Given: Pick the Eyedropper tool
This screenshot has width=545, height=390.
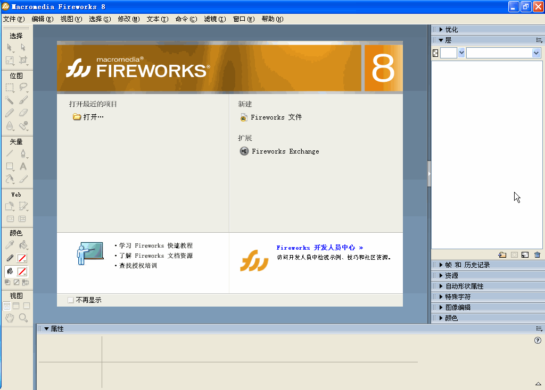Looking at the screenshot, I should tap(10, 245).
